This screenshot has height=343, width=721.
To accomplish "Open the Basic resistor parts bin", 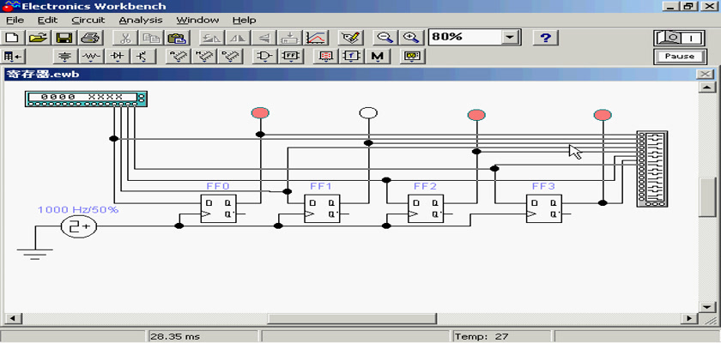I will [91, 57].
